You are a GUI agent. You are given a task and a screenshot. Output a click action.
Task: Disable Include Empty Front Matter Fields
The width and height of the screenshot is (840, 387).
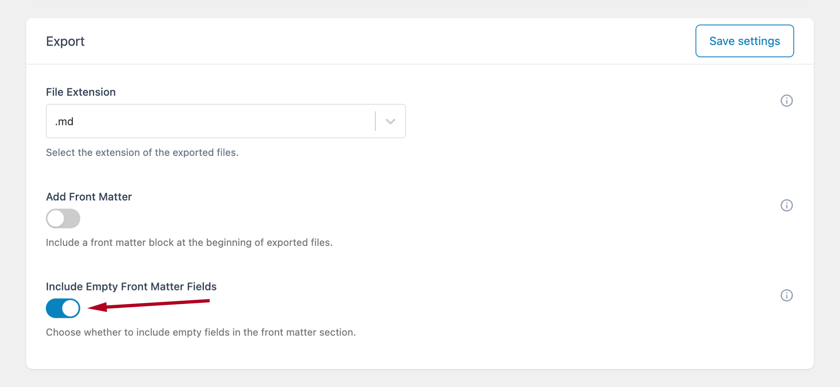pyautogui.click(x=63, y=308)
